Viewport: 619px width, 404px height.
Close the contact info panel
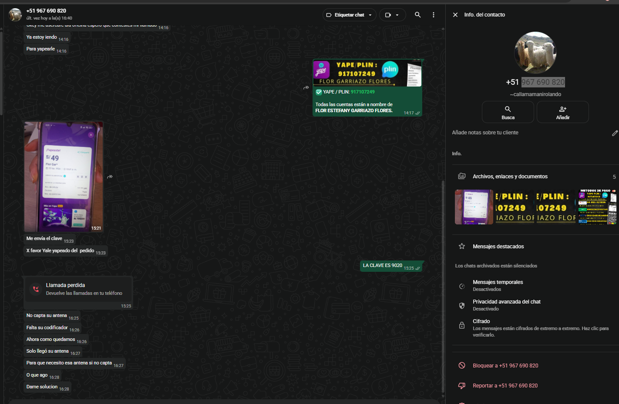tap(455, 15)
